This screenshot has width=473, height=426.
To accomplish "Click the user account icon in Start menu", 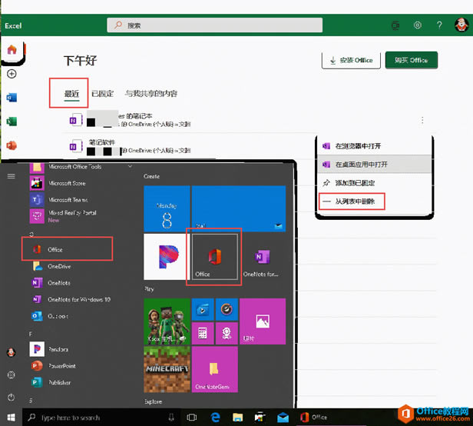I will coord(12,352).
